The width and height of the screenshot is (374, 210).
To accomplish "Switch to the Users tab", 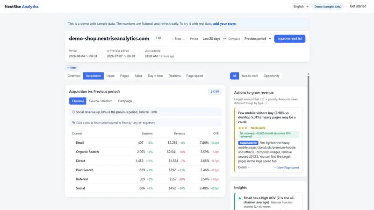I will click(x=110, y=76).
